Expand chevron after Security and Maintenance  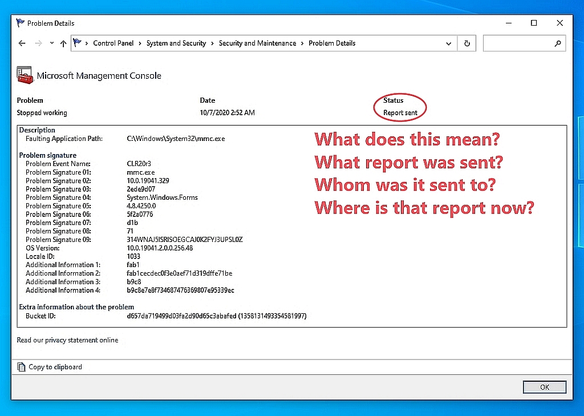coord(302,43)
